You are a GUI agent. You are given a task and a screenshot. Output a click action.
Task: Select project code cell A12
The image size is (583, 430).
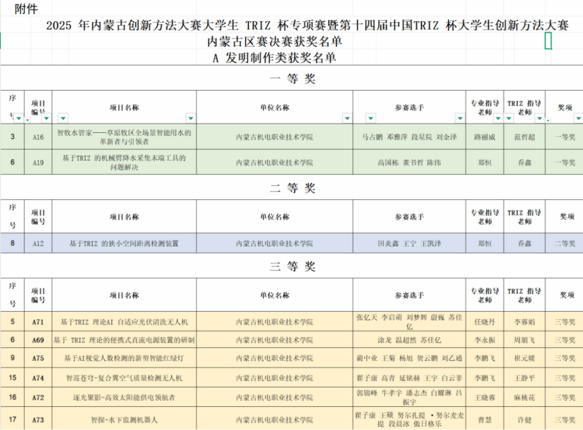(x=38, y=244)
